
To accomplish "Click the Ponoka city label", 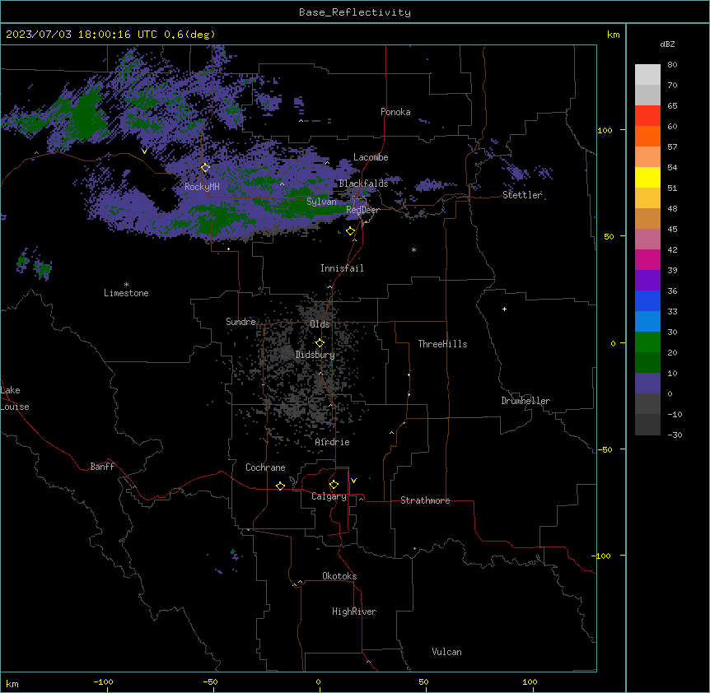I will point(395,112).
